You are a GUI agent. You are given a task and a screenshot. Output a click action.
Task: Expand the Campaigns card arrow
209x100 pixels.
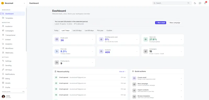[181, 51]
